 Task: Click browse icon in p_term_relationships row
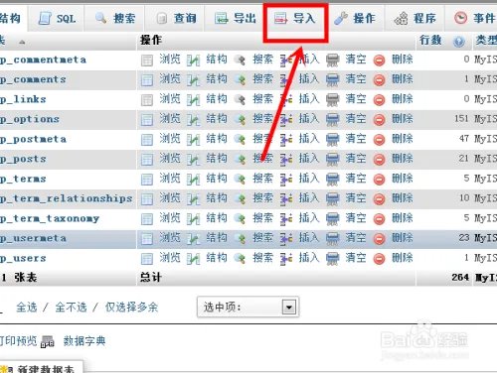point(147,199)
